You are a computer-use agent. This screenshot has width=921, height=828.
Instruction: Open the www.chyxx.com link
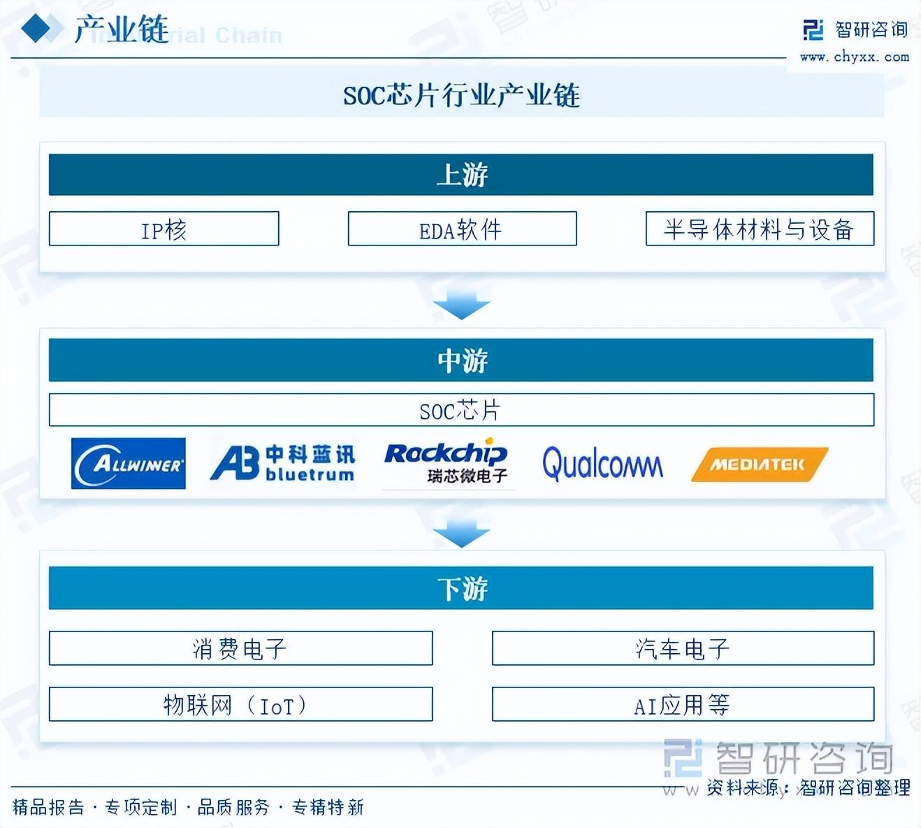855,57
